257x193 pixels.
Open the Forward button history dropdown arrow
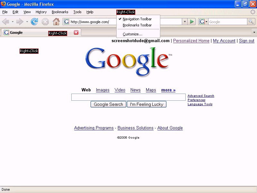[27, 22]
